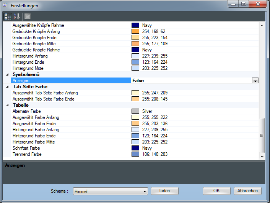Click the Ausgewählt Farbe Ende value field

coord(191,124)
